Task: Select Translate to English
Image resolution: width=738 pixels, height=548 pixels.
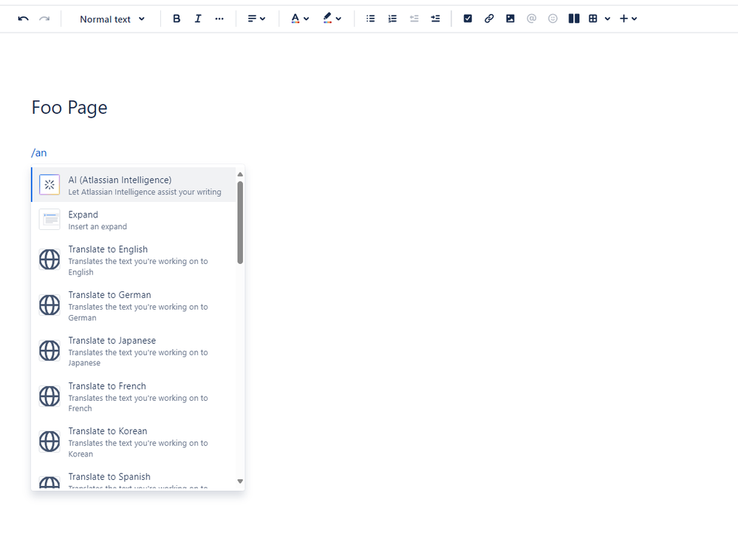Action: [x=133, y=260]
